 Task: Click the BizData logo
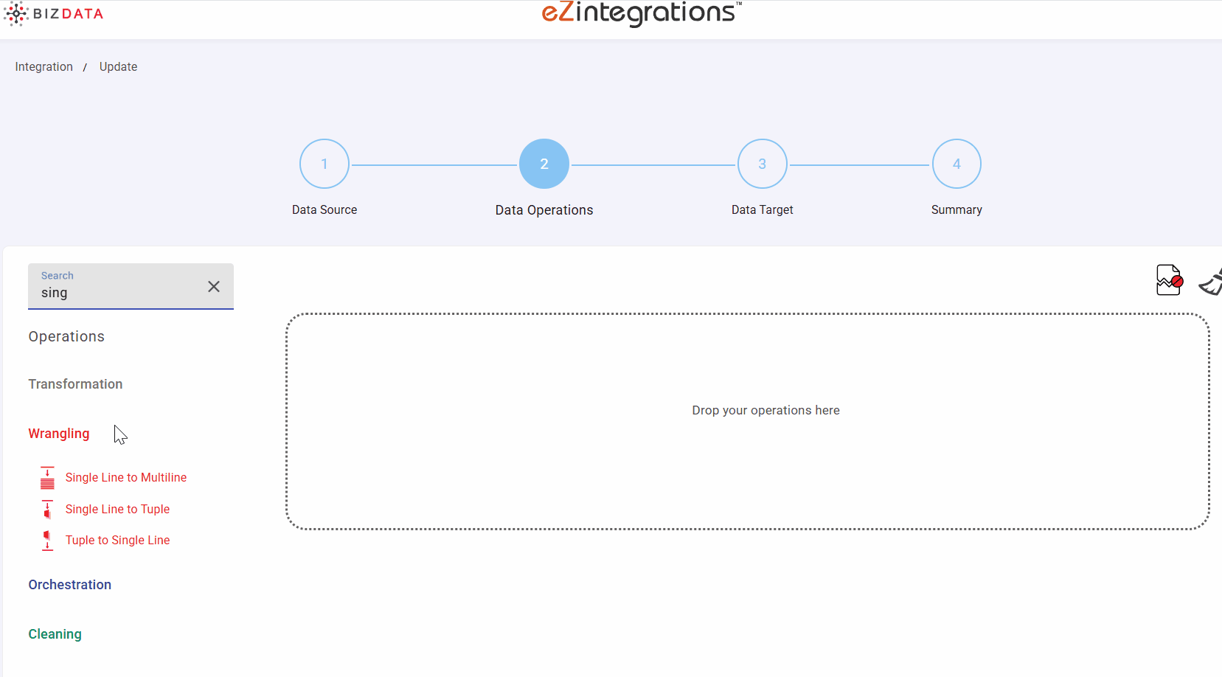pyautogui.click(x=54, y=14)
